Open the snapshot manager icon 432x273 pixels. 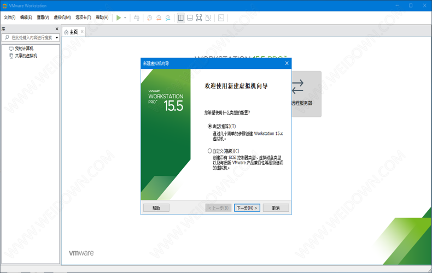pos(168,18)
